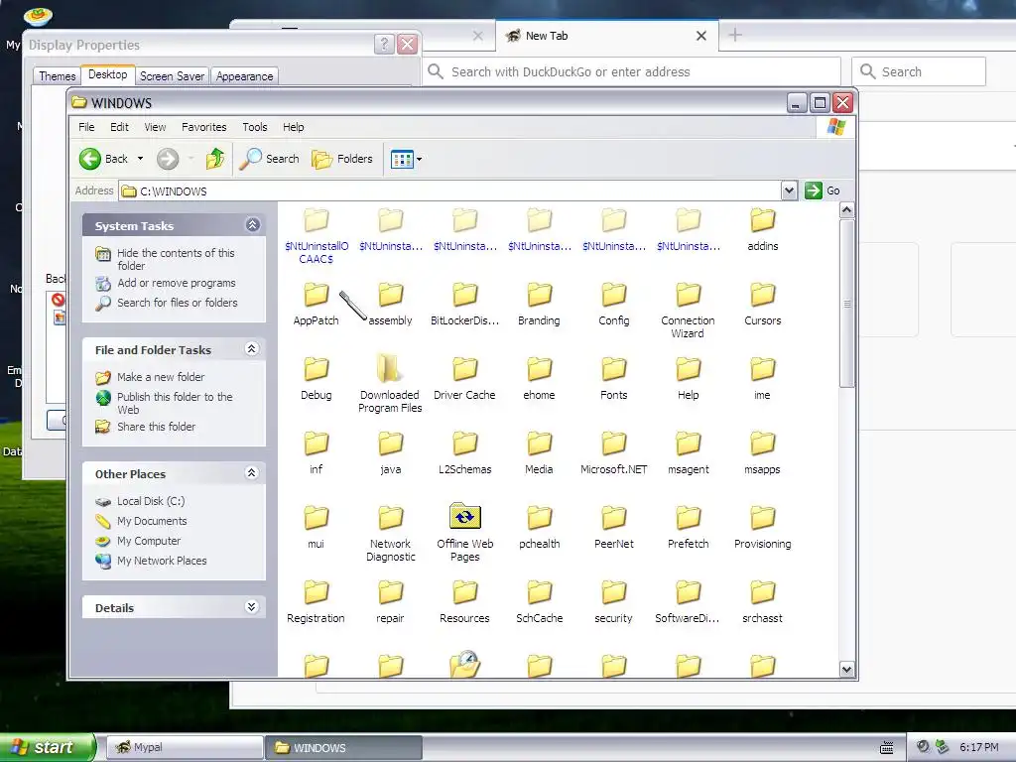Click the folder list scroll up arrow

tap(846, 210)
